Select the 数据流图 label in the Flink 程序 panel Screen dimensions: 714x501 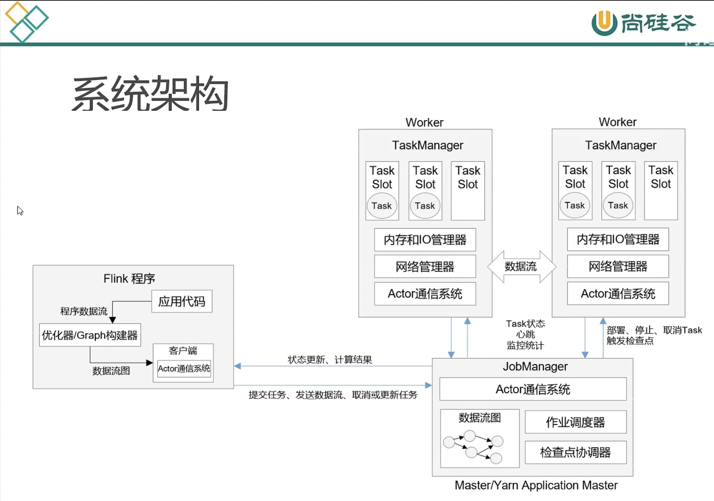111,370
